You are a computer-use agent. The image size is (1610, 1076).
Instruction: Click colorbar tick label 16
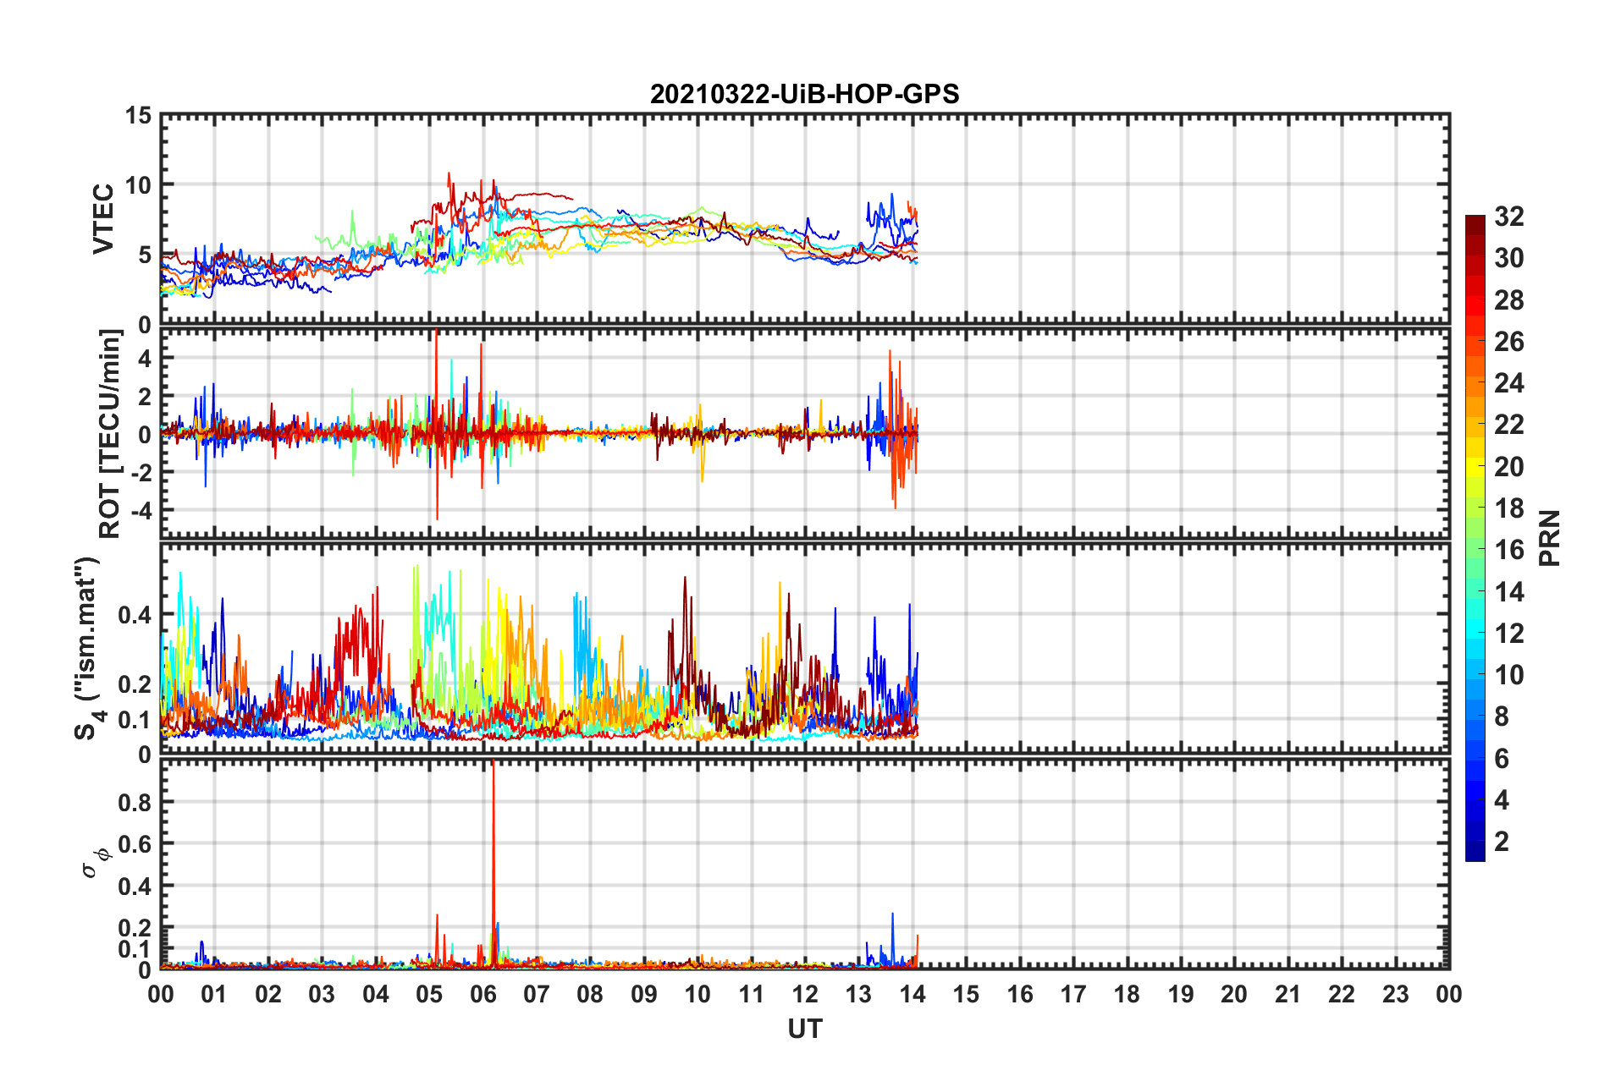tap(1508, 550)
